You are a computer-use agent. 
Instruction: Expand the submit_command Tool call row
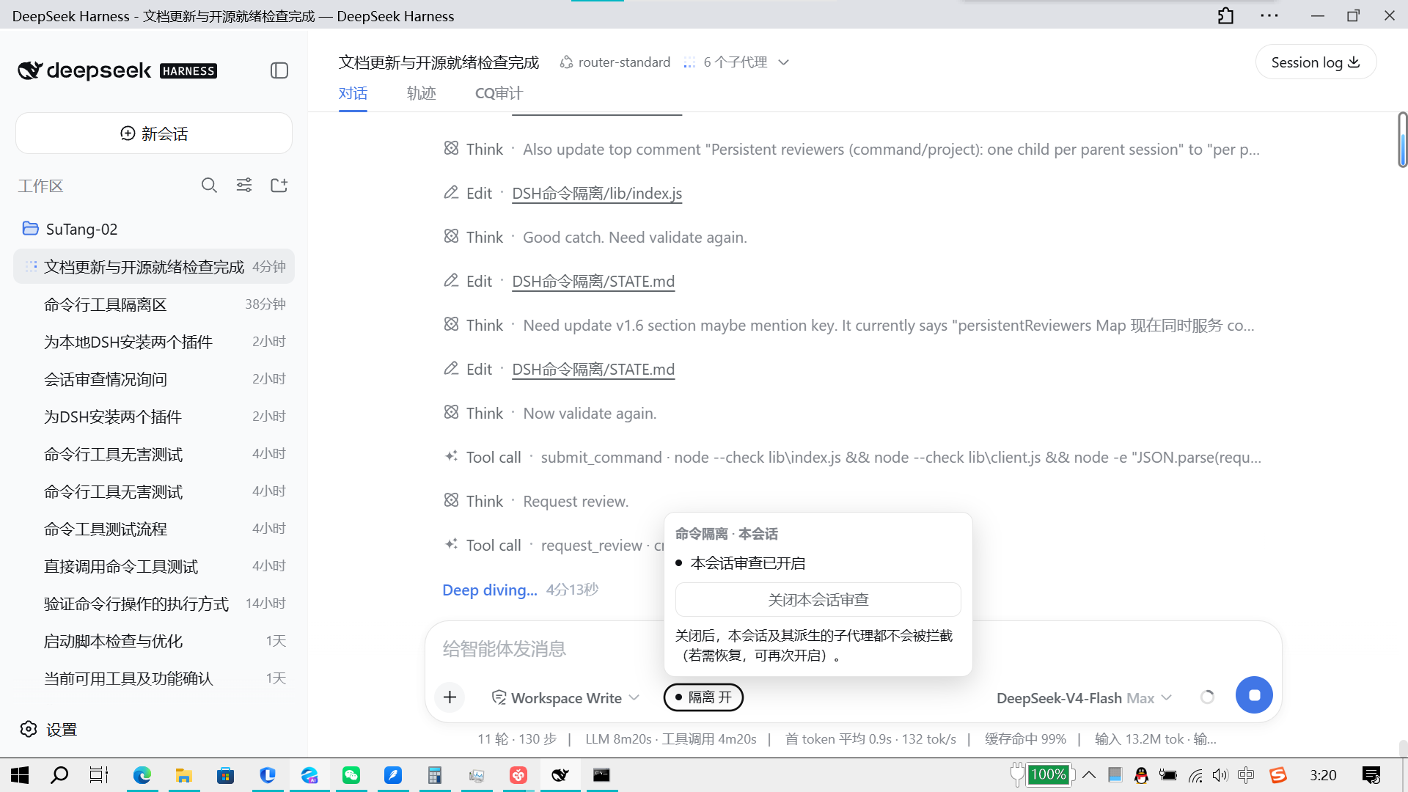(x=853, y=457)
